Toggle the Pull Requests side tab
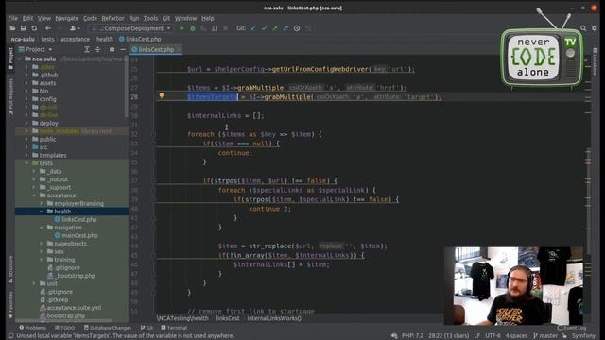605x340 pixels. click(10, 96)
